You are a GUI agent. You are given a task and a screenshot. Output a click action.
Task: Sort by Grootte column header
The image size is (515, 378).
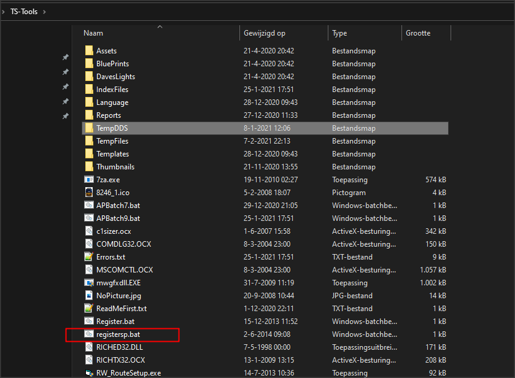(418, 33)
